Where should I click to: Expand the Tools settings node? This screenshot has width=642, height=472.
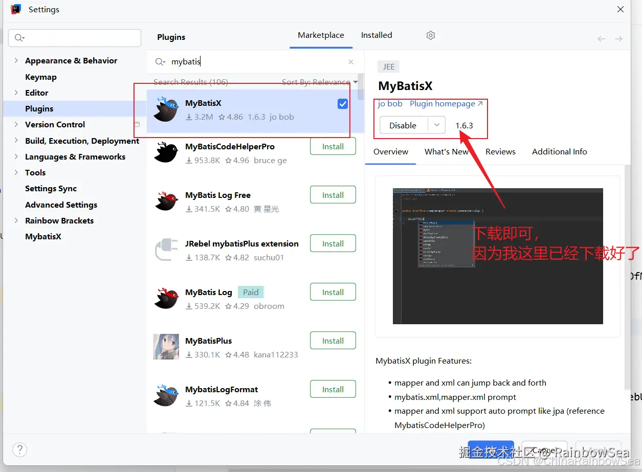(16, 172)
